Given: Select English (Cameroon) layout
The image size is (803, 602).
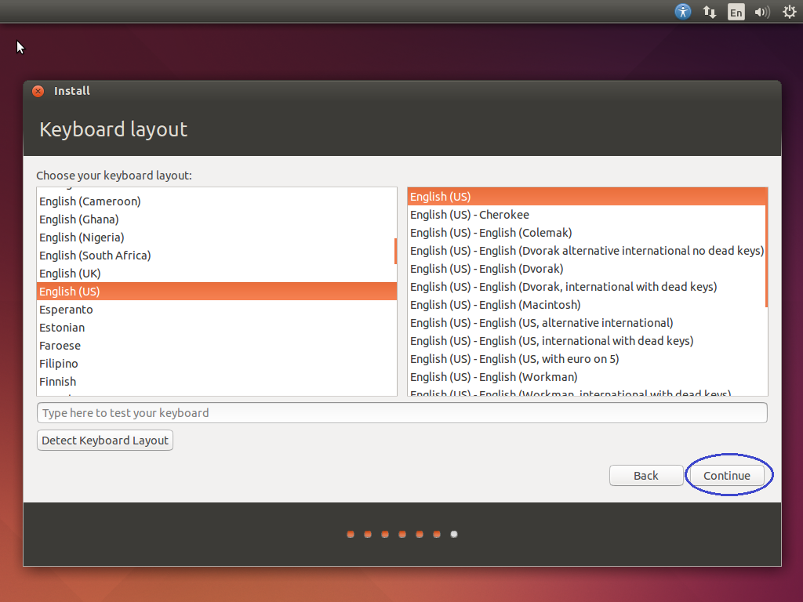Looking at the screenshot, I should point(216,201).
